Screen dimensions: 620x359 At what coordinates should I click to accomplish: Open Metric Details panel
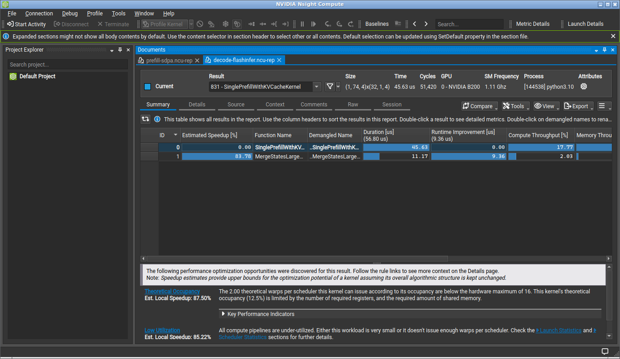[533, 24]
